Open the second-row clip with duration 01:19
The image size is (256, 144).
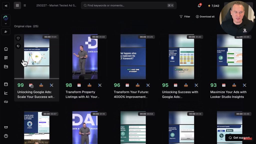pos(85,127)
